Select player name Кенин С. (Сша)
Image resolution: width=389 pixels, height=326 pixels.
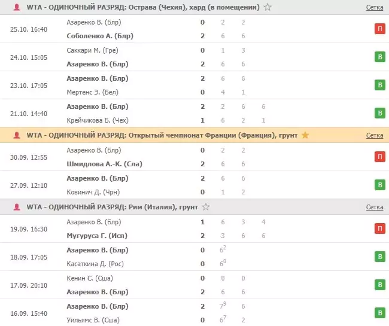point(90,278)
